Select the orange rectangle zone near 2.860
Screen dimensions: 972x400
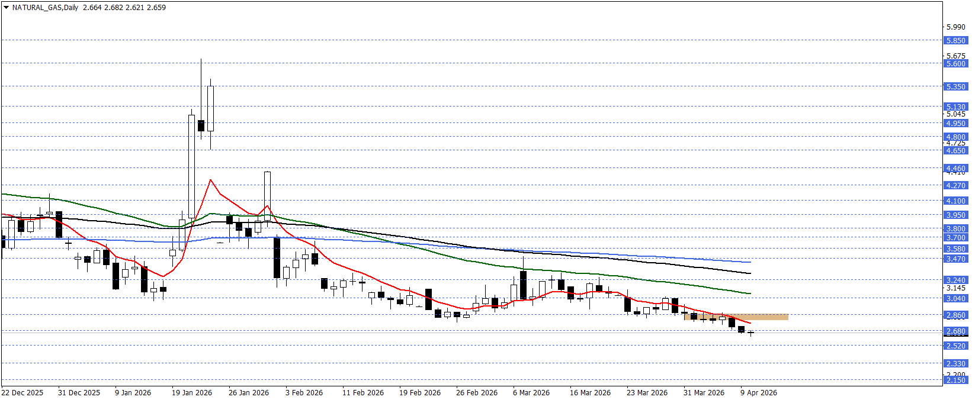pos(736,317)
